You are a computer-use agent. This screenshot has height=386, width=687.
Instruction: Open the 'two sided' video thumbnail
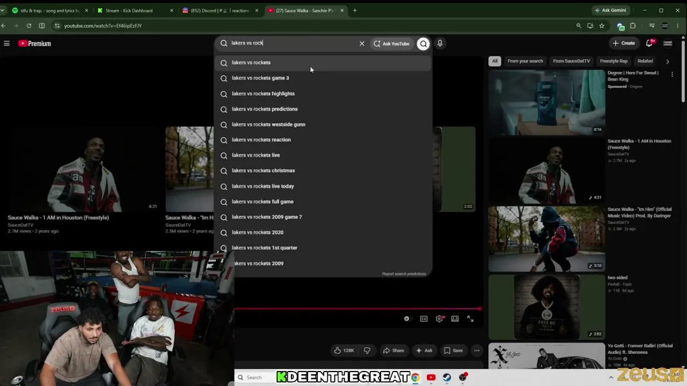pyautogui.click(x=546, y=307)
